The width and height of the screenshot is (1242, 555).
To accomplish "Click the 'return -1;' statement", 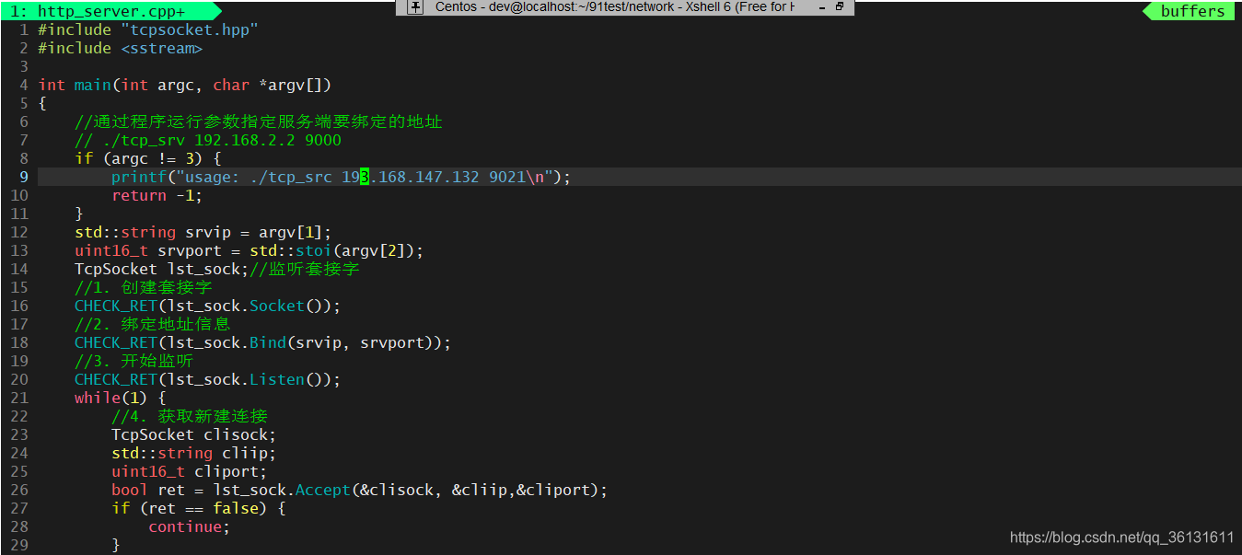I will (157, 195).
